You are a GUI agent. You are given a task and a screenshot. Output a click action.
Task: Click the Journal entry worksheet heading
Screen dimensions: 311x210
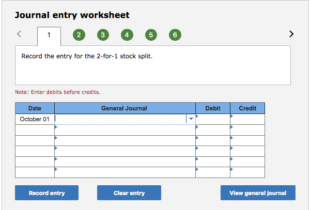click(x=72, y=15)
